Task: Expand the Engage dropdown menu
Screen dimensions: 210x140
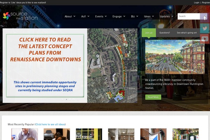Action: [x=119, y=16]
